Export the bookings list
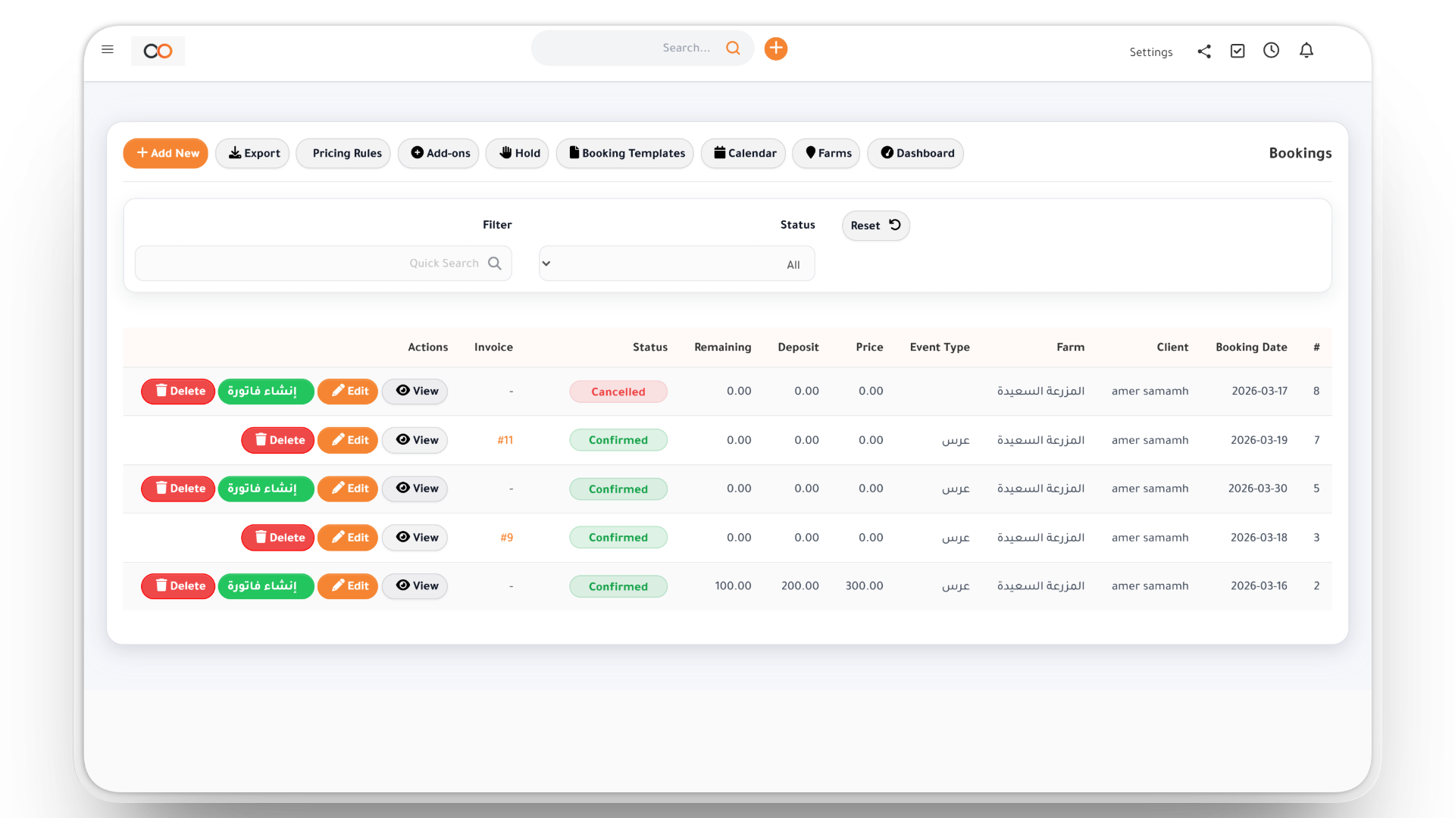The image size is (1455, 818). pos(252,153)
